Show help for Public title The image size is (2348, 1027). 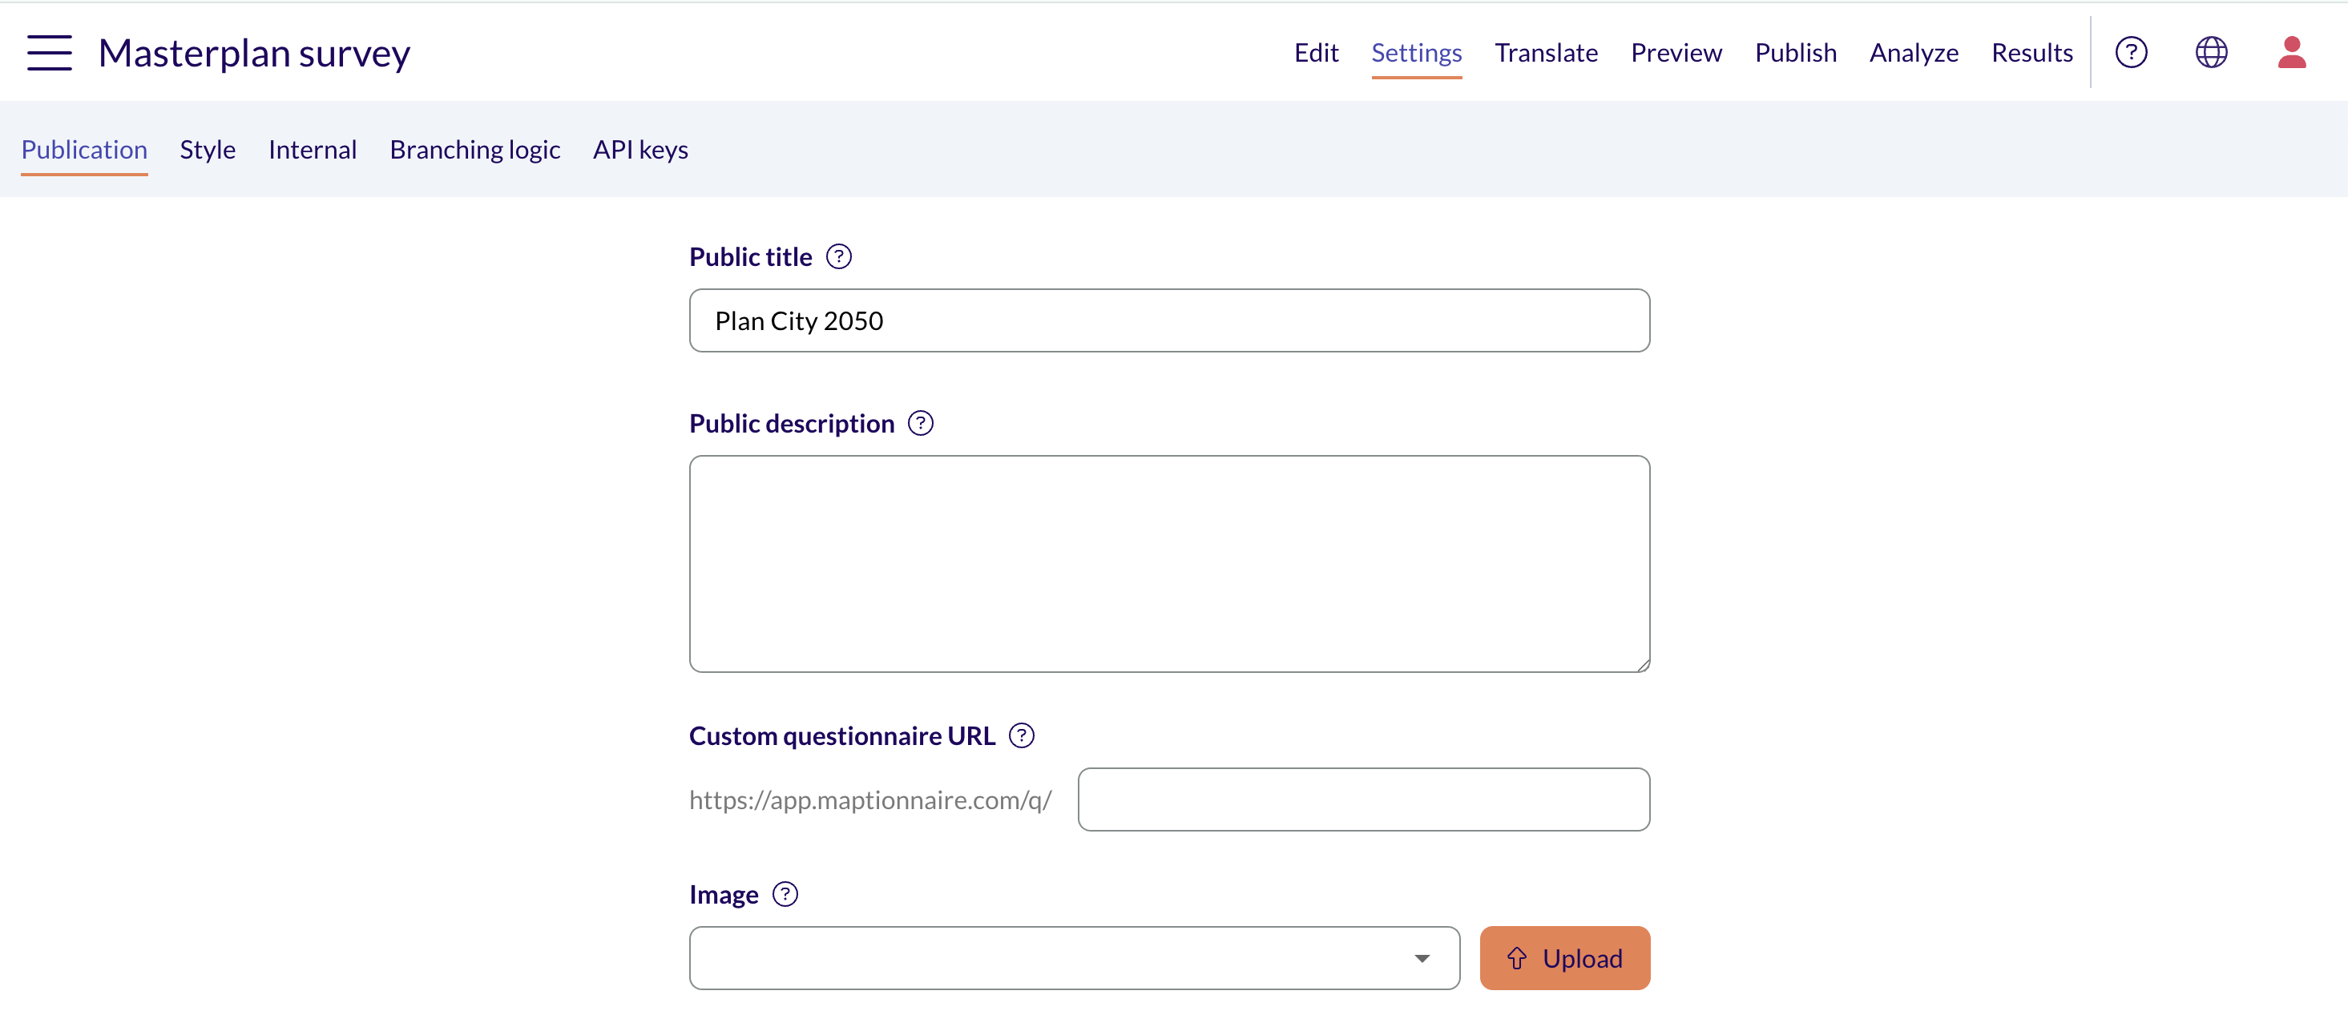point(838,257)
